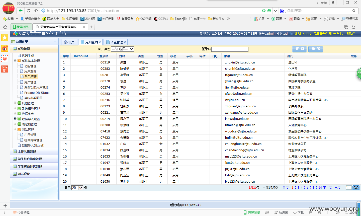This screenshot has height=216, width=361.
Task: Open Weibo sidebar icon
Action: pyautogui.click(x=5, y=48)
